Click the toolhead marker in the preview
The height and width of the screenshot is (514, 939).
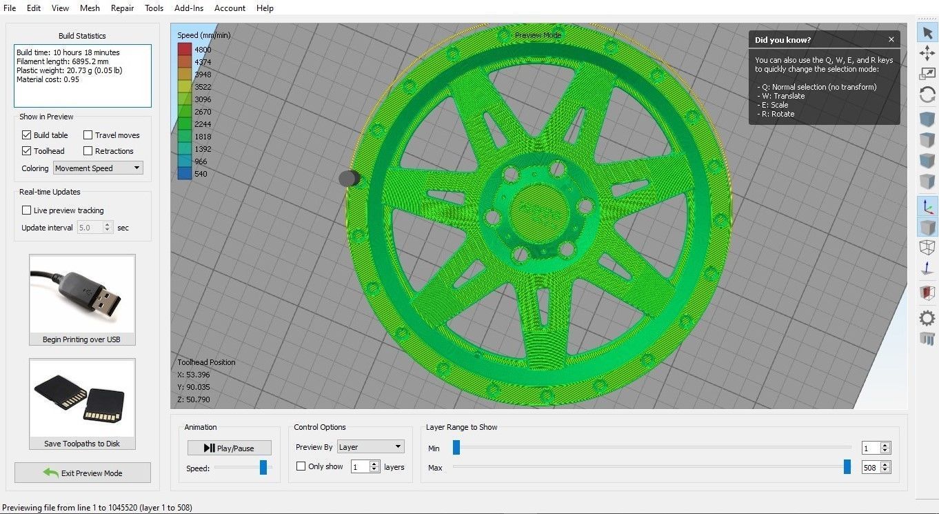pyautogui.click(x=350, y=178)
